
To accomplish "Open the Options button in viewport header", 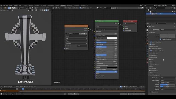I will pyautogui.click(x=48, y=8).
